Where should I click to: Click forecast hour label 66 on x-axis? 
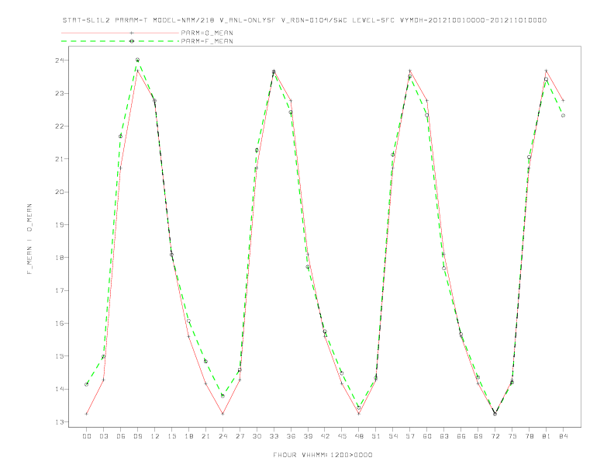click(461, 436)
